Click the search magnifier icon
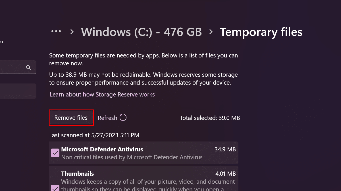 (28, 68)
